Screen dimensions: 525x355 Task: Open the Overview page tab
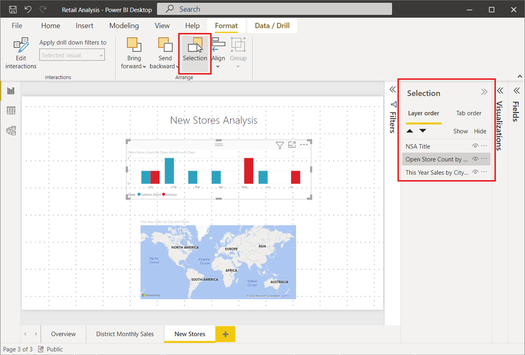click(x=63, y=334)
